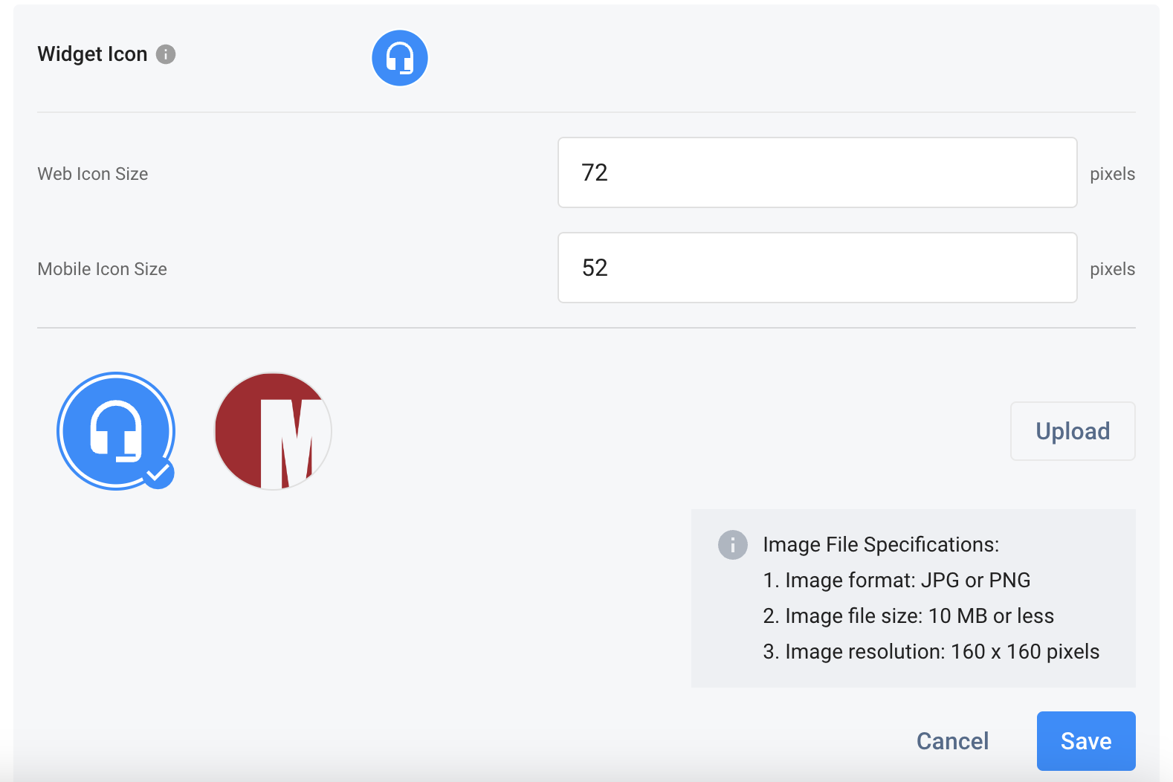The width and height of the screenshot is (1173, 782).
Task: Click the 'Image File Specifications:' heading
Action: (x=881, y=545)
